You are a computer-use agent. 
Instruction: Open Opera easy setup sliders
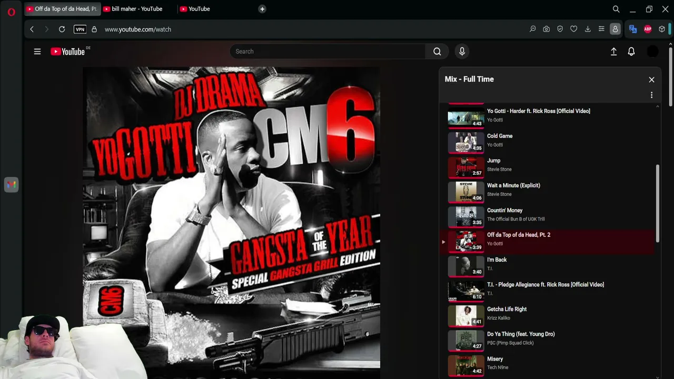(601, 29)
